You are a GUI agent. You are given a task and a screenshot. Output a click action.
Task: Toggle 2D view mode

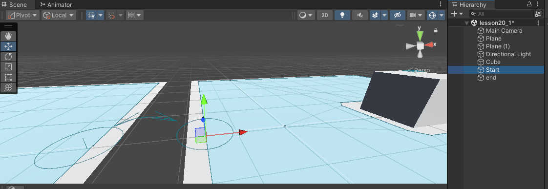325,15
